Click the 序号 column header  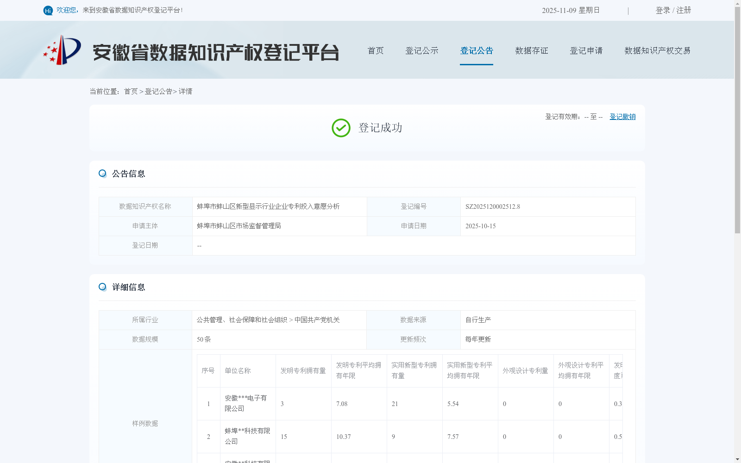(208, 371)
